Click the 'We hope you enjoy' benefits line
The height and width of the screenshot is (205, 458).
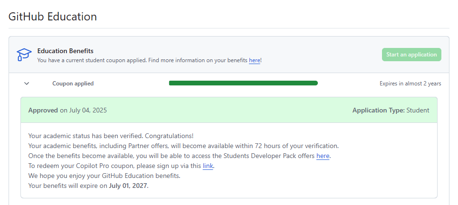(x=105, y=176)
